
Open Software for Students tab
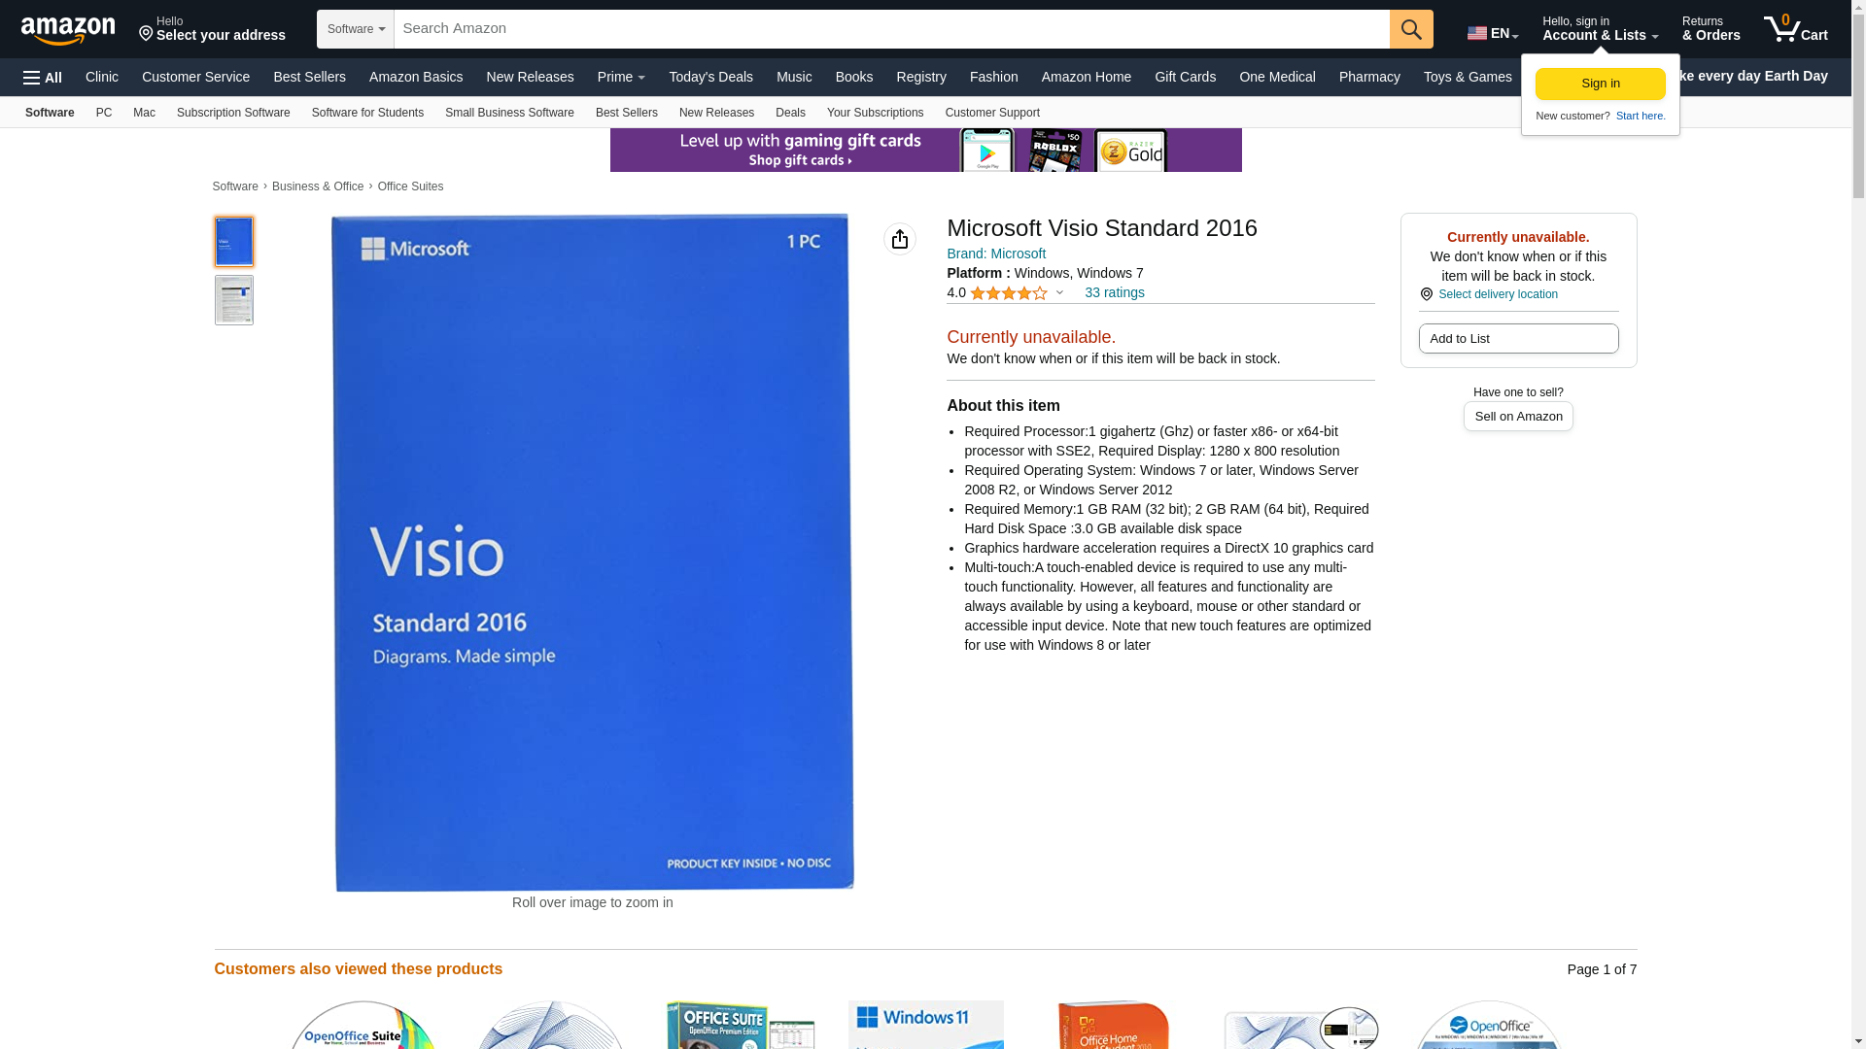[x=367, y=113]
